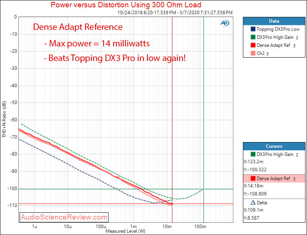
Task: Select DX3Pro High Gain row in Cursors panel
Action: (x=274, y=154)
